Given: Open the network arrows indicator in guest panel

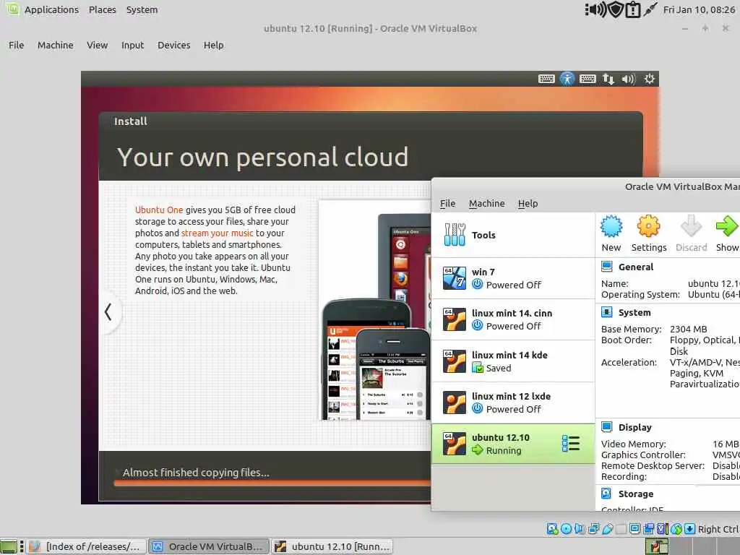Looking at the screenshot, I should click(x=608, y=79).
